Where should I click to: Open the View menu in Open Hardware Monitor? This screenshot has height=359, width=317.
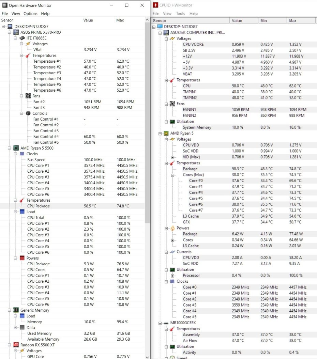coord(16,14)
